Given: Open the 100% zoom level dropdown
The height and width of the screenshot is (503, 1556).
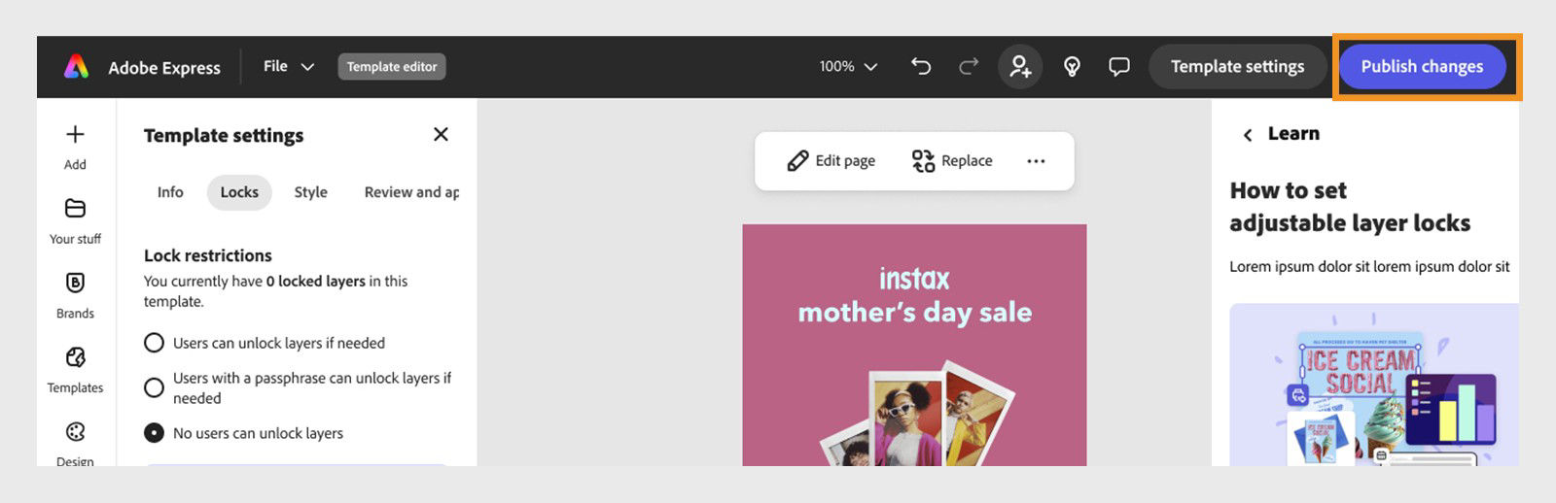Looking at the screenshot, I should [x=847, y=66].
